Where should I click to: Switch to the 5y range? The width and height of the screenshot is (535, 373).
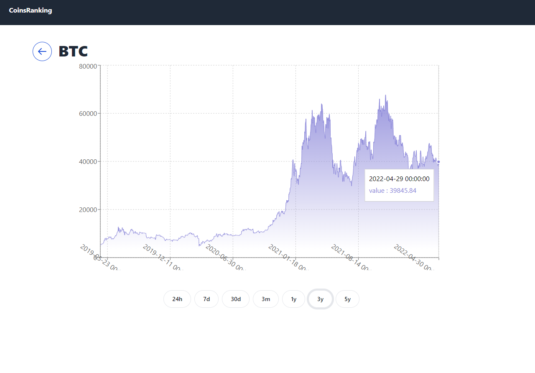[x=347, y=299]
